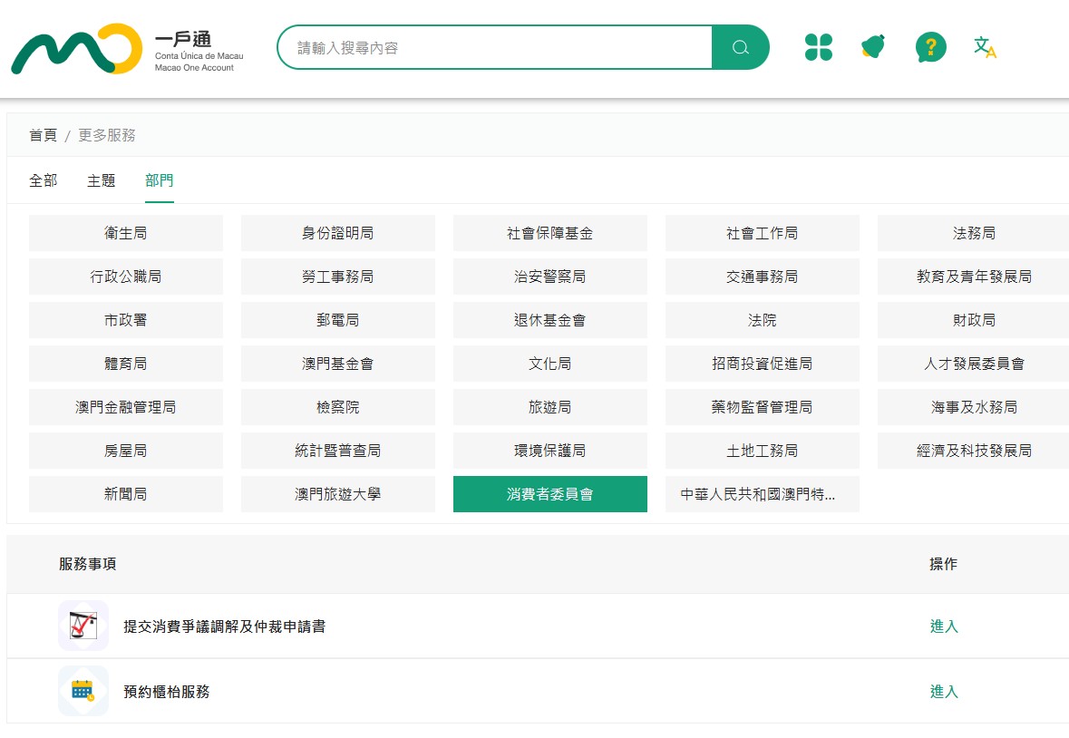
Task: Click the Macao One Account logo
Action: coord(128,48)
